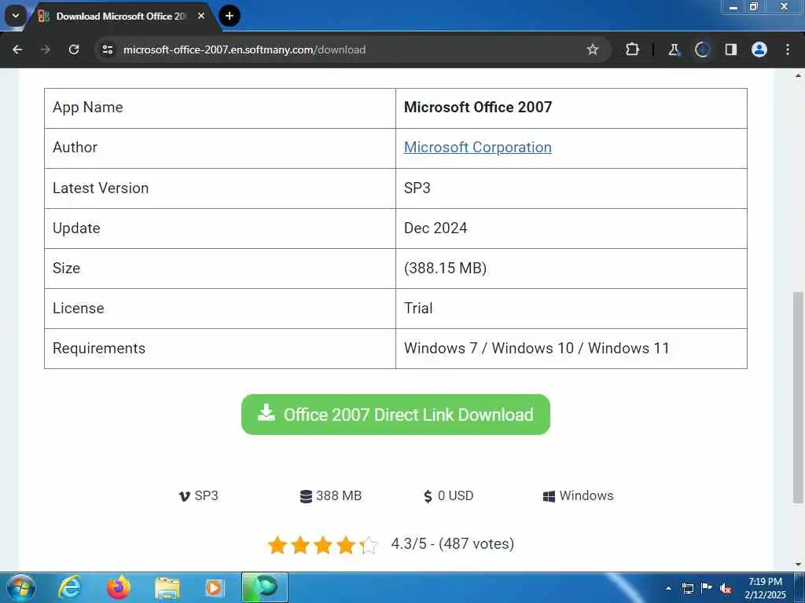Click the SP3 version icon
This screenshot has width=805, height=603.
point(184,496)
